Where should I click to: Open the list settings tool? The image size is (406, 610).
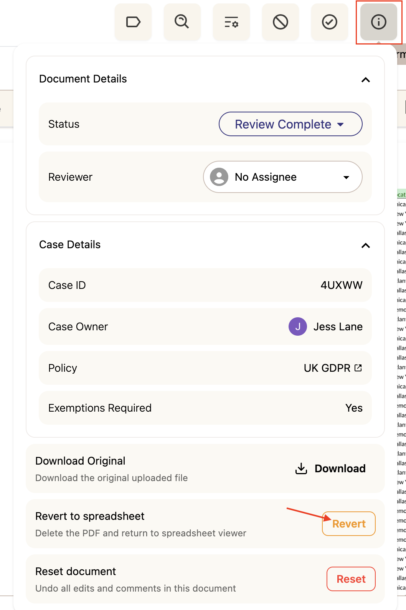[x=231, y=22]
